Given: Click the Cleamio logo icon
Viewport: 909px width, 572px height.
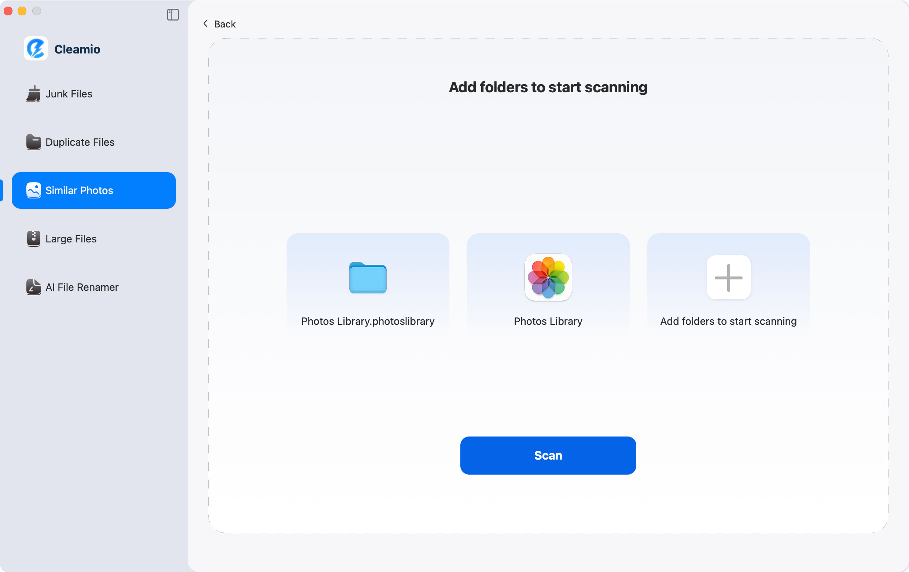Looking at the screenshot, I should (x=36, y=49).
